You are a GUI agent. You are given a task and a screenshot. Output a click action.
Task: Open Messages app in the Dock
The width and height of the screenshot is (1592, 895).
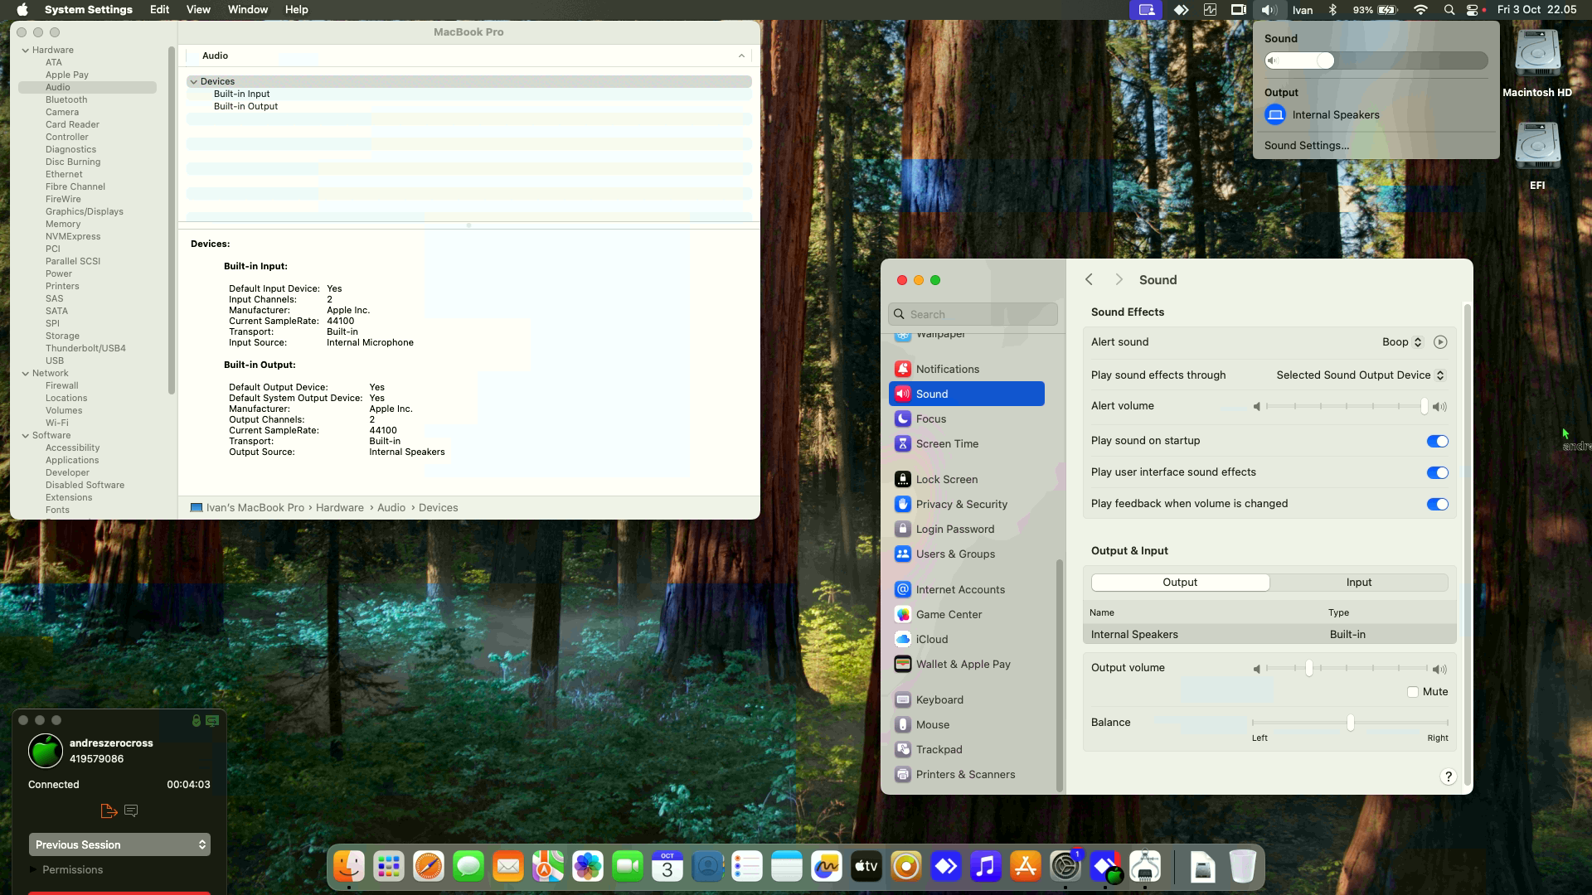click(468, 867)
